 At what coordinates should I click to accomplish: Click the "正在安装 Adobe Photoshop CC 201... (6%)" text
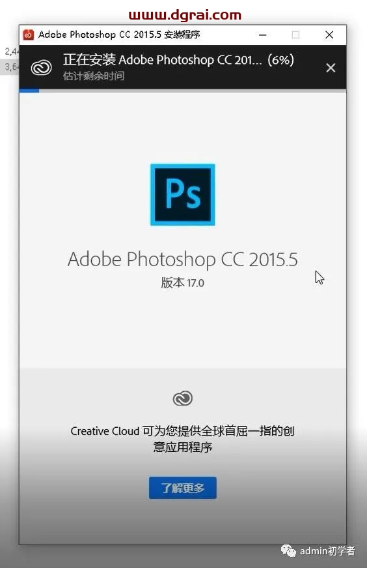[x=178, y=59]
